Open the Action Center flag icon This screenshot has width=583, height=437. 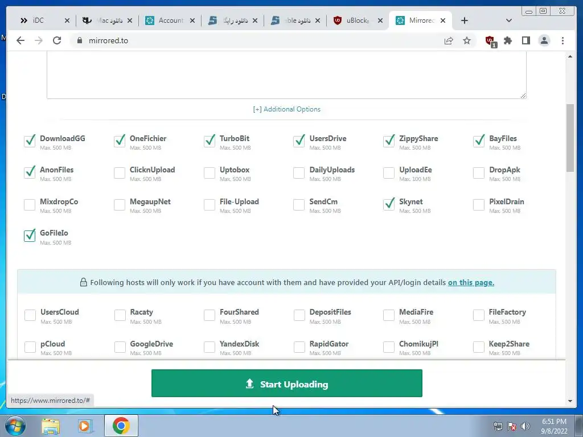pos(512,426)
